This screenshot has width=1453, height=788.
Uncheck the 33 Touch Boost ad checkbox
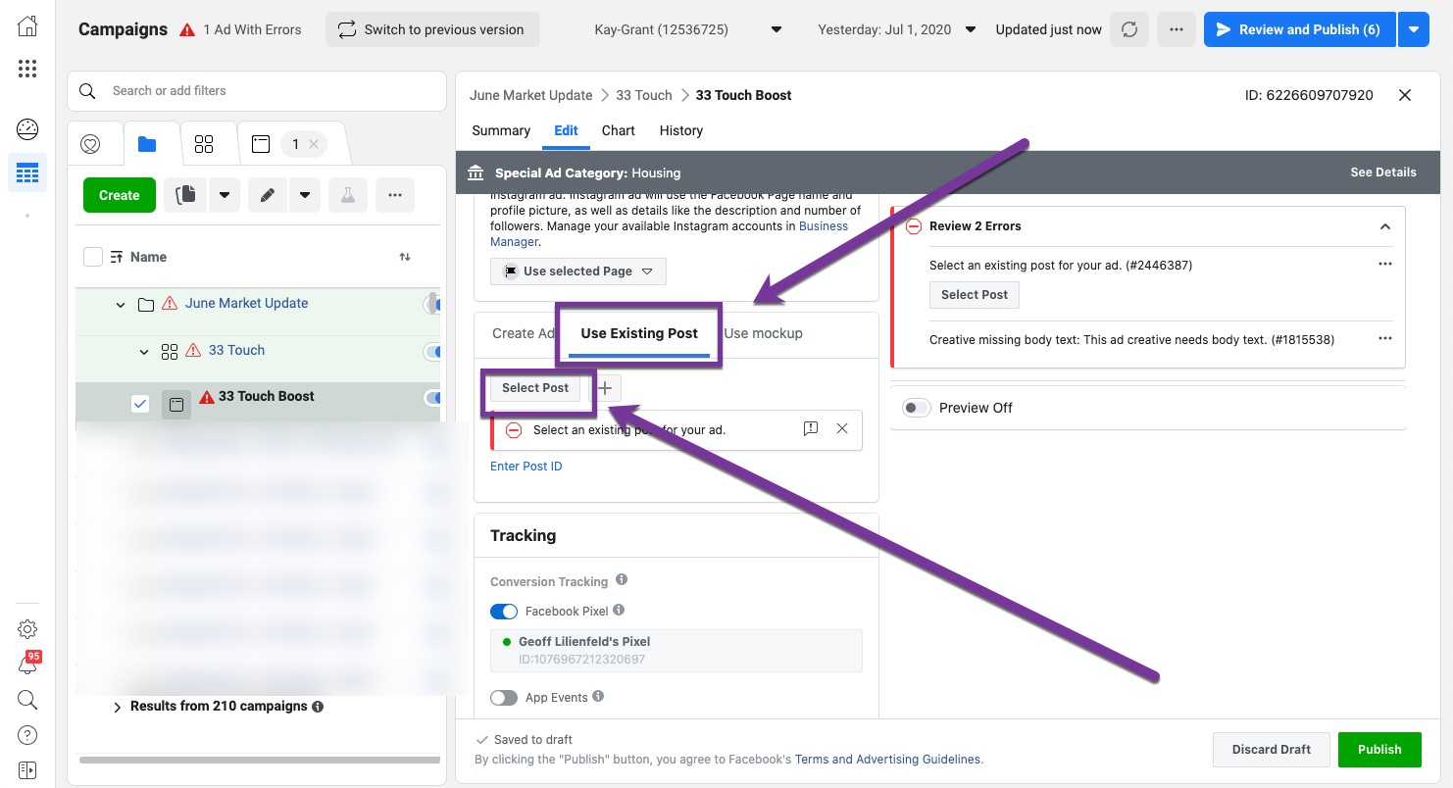point(140,404)
